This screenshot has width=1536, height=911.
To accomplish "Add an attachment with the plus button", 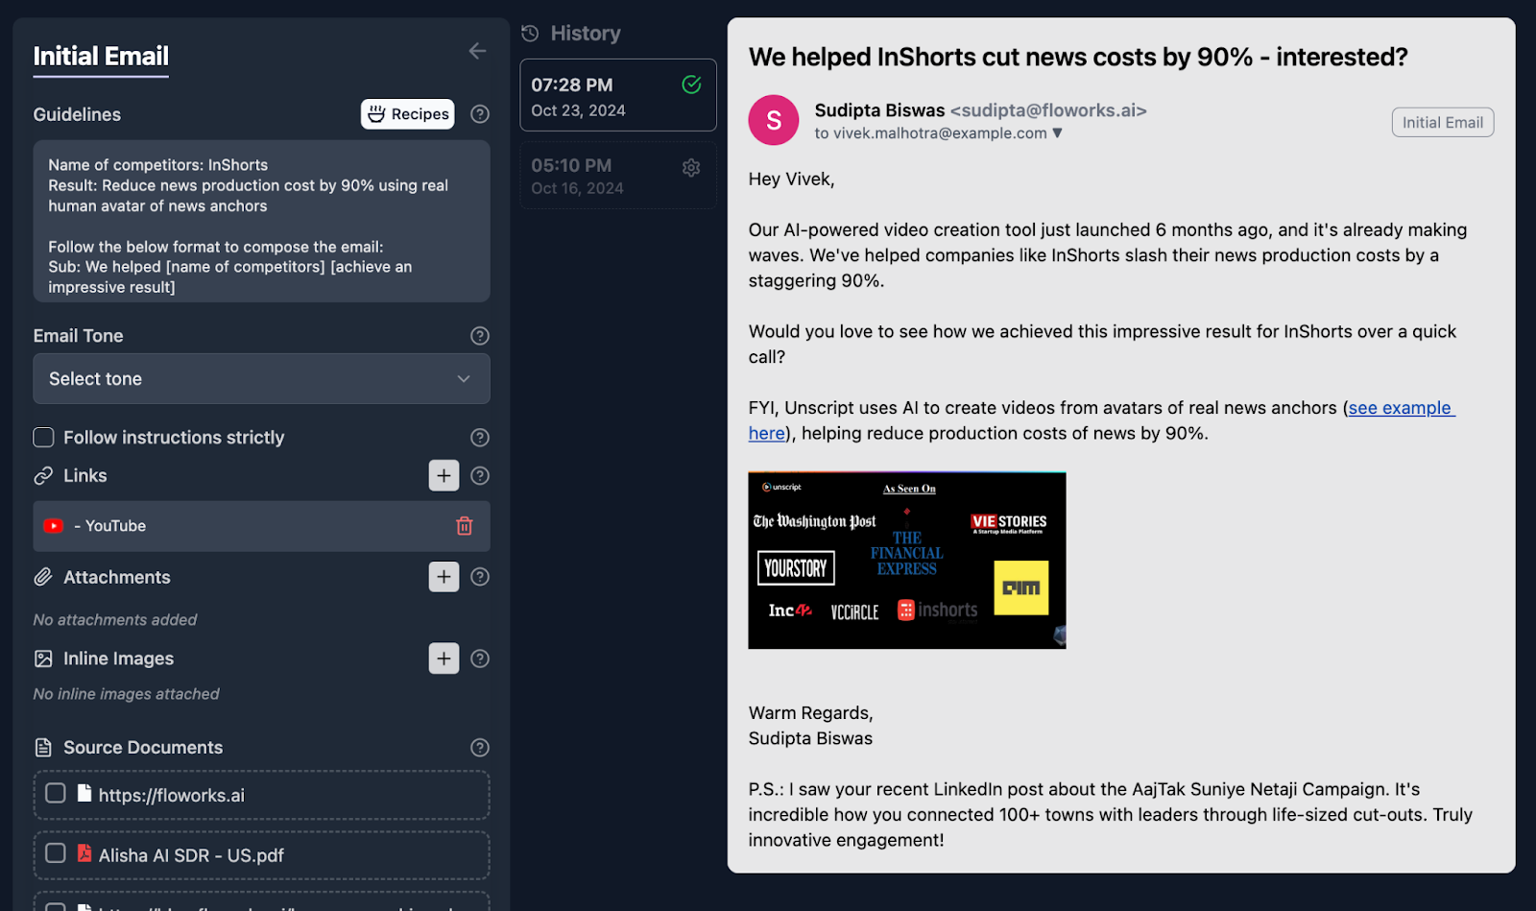I will [444, 577].
